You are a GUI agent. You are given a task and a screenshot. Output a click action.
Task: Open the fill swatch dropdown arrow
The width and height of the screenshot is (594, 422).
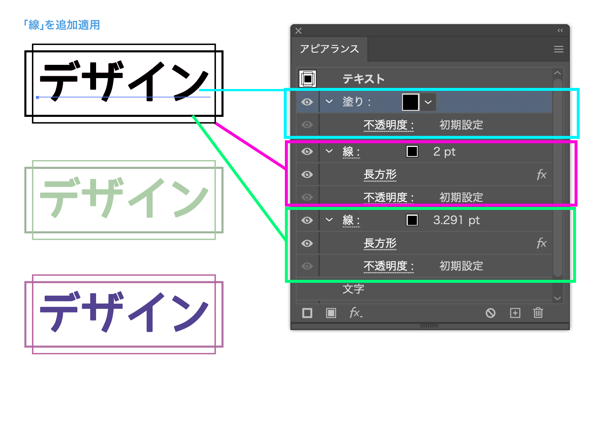click(x=428, y=102)
